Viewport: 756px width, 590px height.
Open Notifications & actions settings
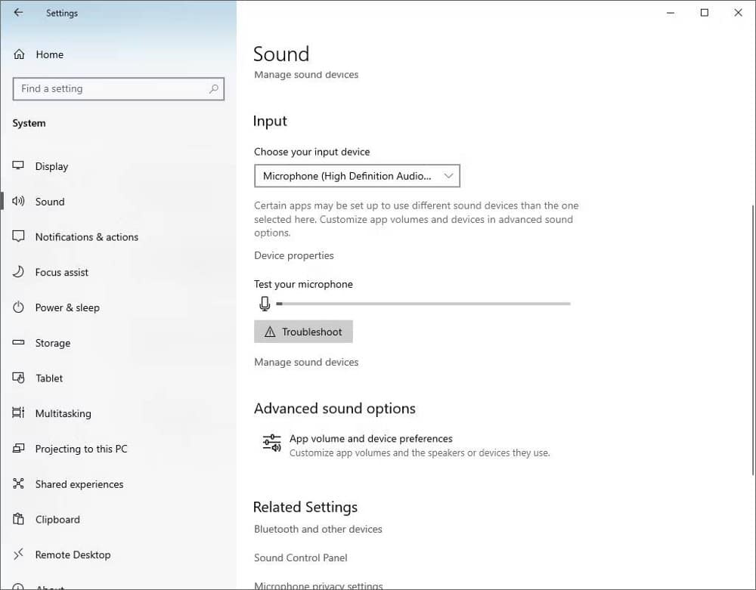[x=86, y=236]
